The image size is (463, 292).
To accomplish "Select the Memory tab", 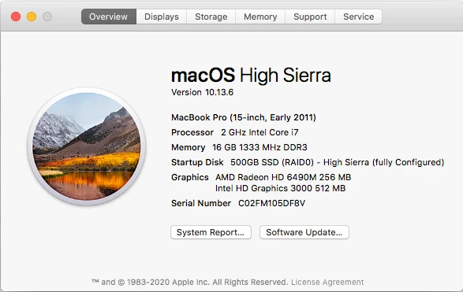I will click(260, 17).
